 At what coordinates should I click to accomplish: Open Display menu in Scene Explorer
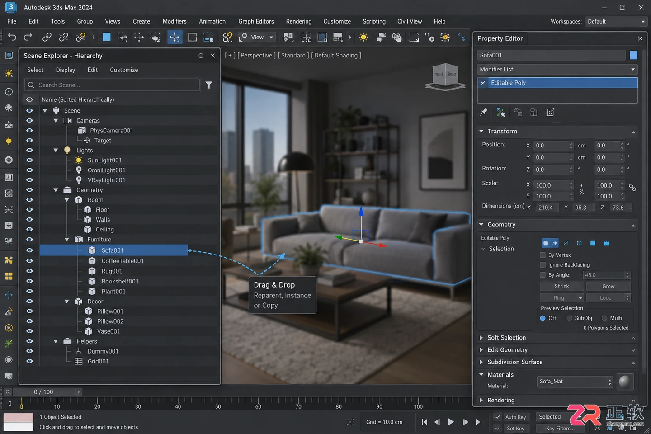(x=66, y=70)
